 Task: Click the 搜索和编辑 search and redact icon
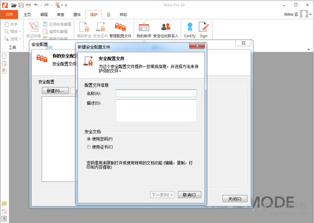[46, 31]
